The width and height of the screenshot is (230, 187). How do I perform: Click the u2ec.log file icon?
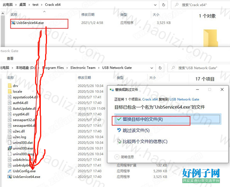tap(10, 137)
